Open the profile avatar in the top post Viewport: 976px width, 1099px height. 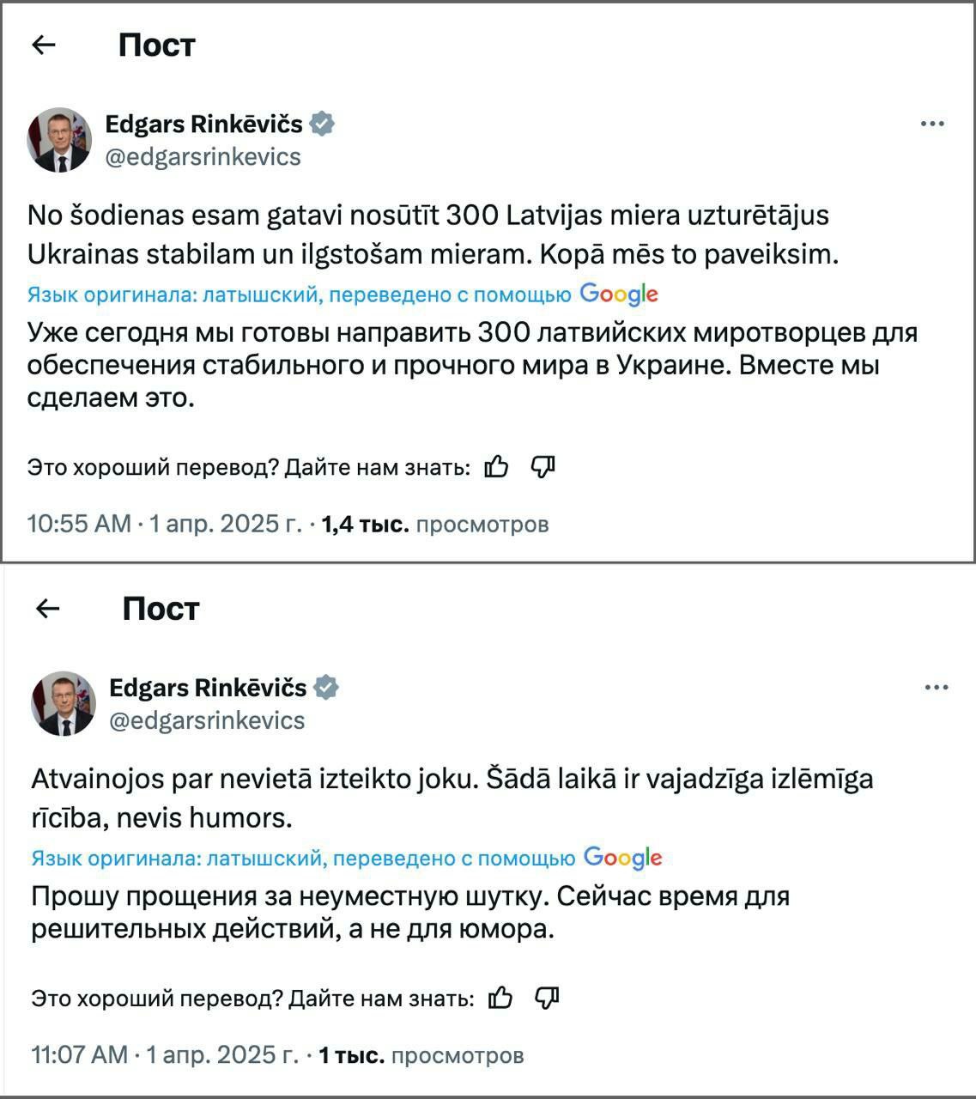[x=59, y=140]
